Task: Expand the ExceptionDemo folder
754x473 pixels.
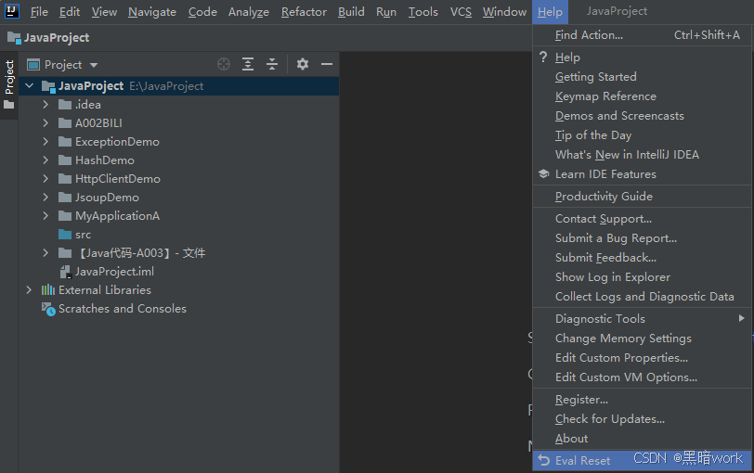Action: 45,141
